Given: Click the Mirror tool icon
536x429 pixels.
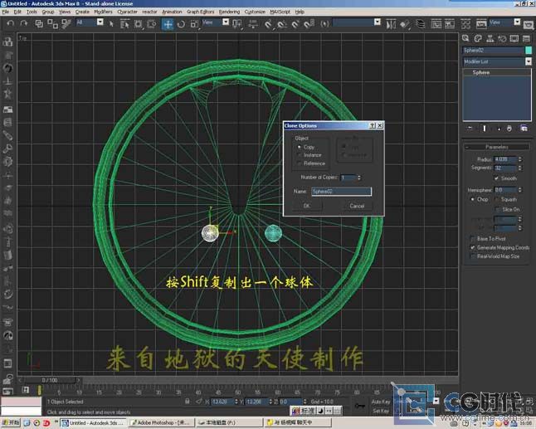Looking at the screenshot, I should [391, 24].
